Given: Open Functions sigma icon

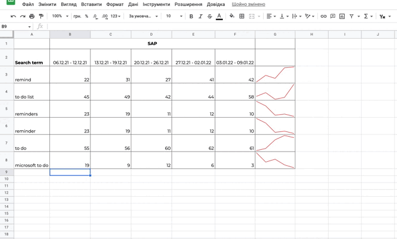Looking at the screenshot, I should [x=366, y=16].
